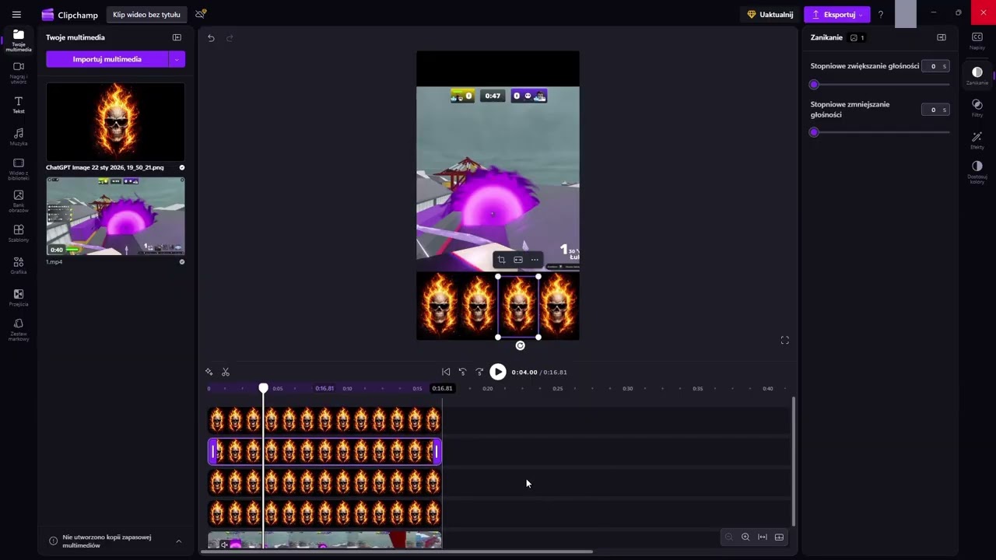This screenshot has height=560, width=996.
Task: Open the Szablony sidebar icon
Action: (19, 233)
